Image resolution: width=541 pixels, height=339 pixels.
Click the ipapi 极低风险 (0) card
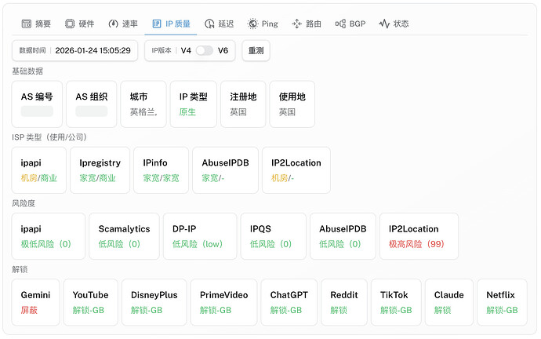tap(49, 236)
